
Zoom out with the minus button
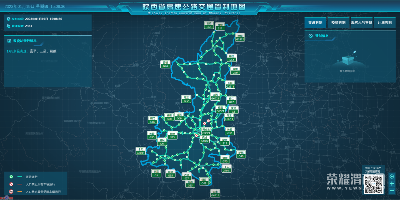click(x=391, y=190)
